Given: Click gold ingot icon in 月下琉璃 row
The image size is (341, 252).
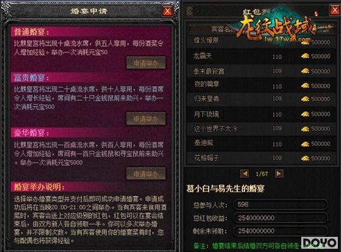Looking at the screenshot, I should click(x=305, y=114).
